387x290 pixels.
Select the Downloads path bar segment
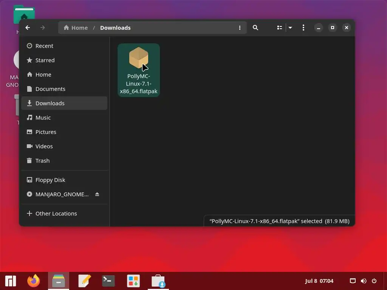pos(115,28)
